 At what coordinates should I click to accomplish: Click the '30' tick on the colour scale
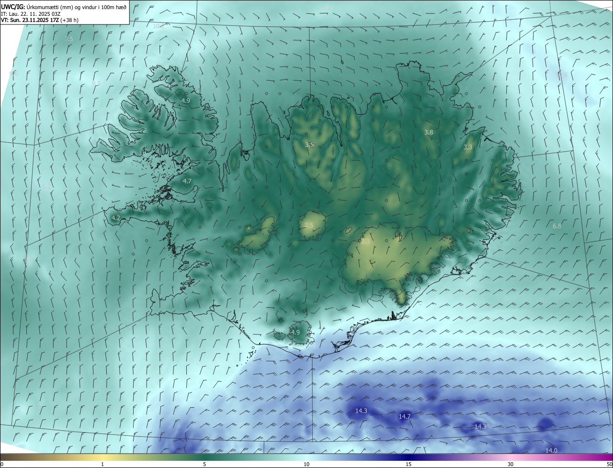(511, 464)
